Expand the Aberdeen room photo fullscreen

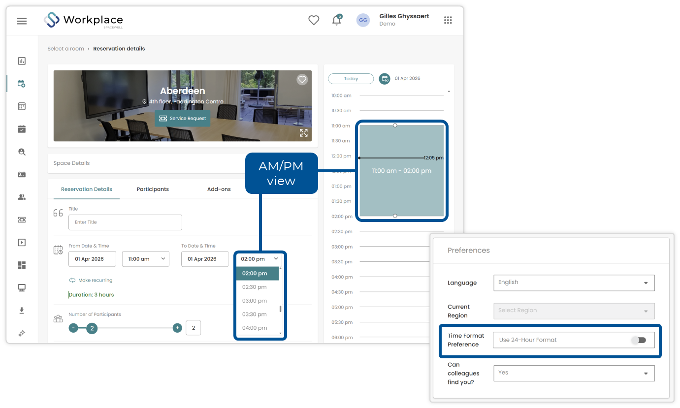[x=303, y=133]
